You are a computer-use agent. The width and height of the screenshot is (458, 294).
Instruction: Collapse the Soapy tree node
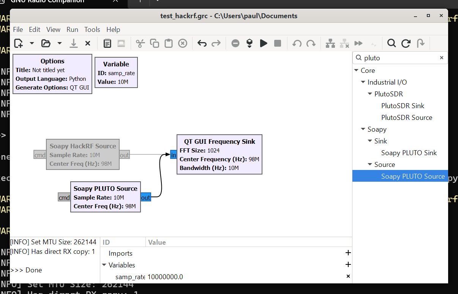point(363,129)
